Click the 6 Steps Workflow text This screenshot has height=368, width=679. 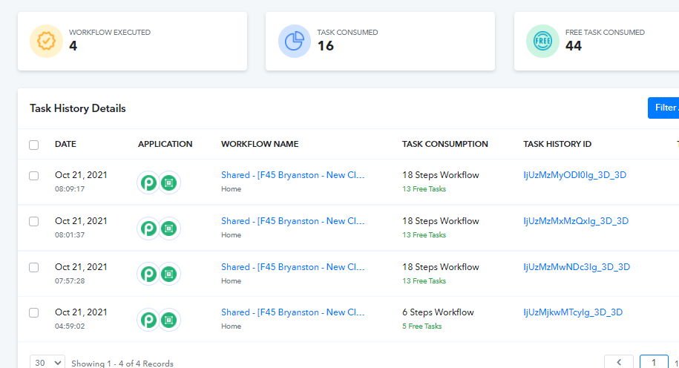pos(438,312)
